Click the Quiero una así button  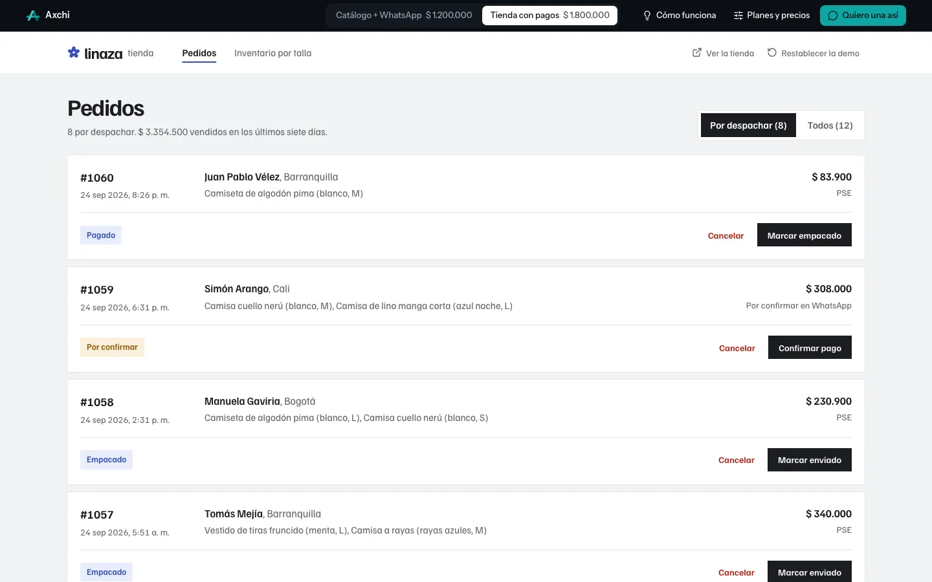point(863,16)
